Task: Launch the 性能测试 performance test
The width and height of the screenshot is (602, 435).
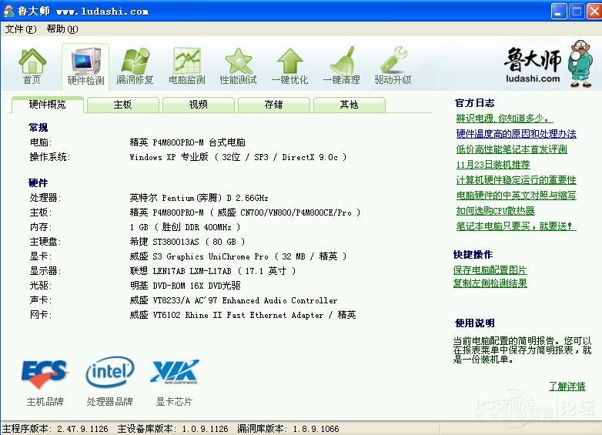Action: pos(238,65)
